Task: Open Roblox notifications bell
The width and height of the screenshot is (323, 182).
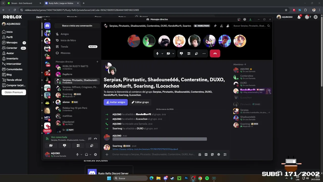Action: pyautogui.click(x=299, y=17)
